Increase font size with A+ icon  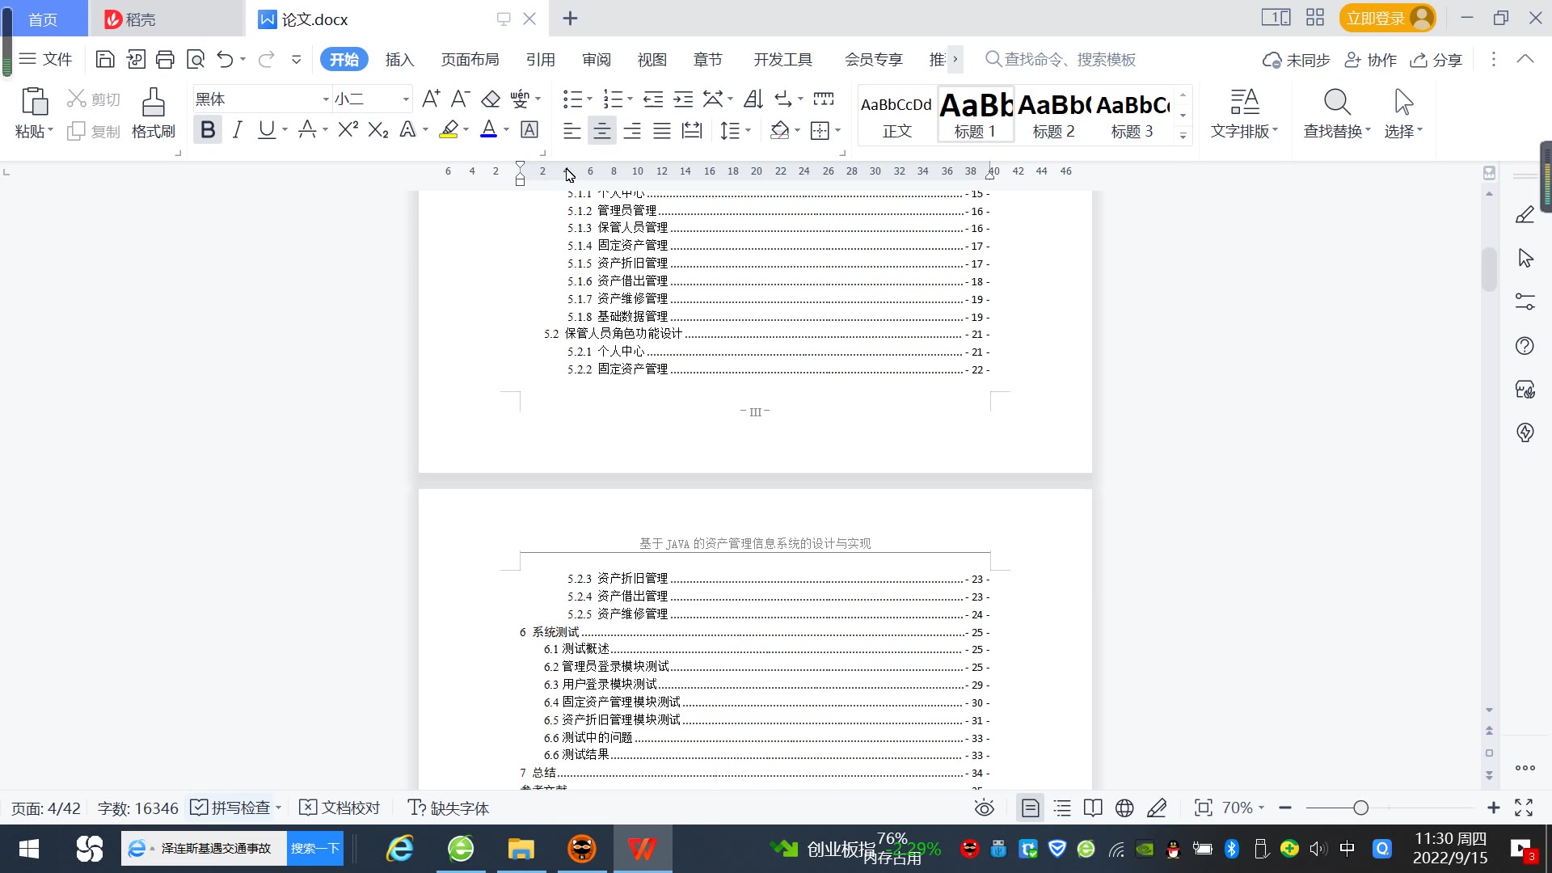pos(431,99)
